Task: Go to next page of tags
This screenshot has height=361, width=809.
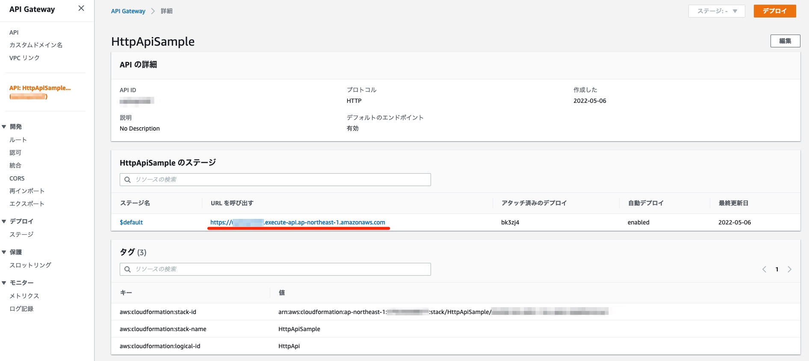Action: point(789,269)
